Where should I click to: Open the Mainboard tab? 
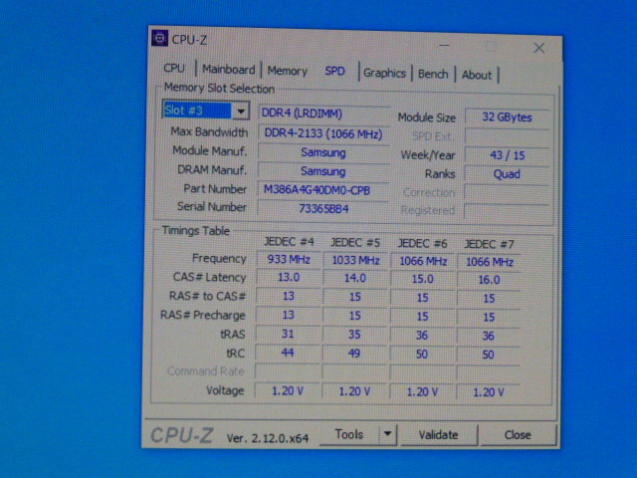(228, 70)
